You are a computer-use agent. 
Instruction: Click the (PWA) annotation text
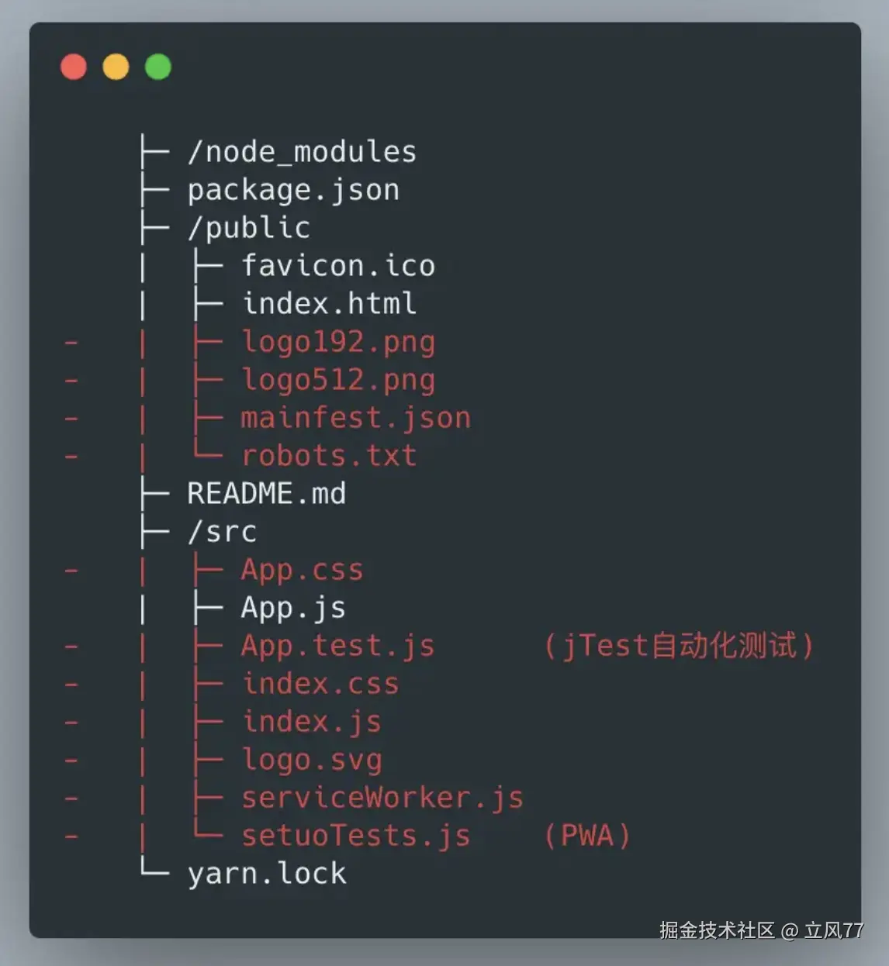click(587, 836)
